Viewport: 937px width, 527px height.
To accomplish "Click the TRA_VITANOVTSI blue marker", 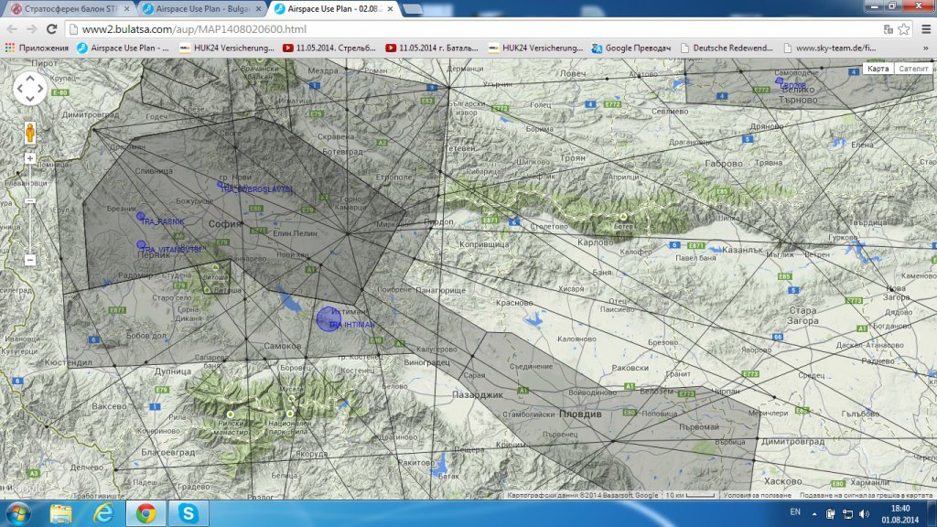I will (141, 245).
